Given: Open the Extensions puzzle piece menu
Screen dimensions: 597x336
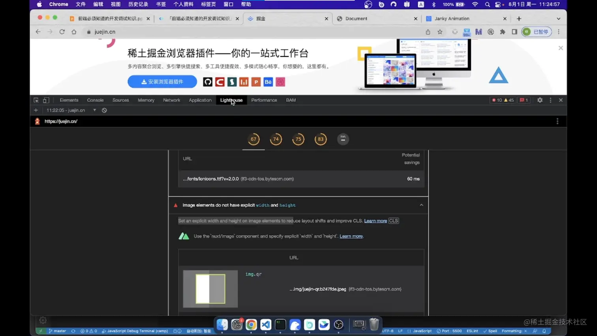Looking at the screenshot, I should (503, 32).
